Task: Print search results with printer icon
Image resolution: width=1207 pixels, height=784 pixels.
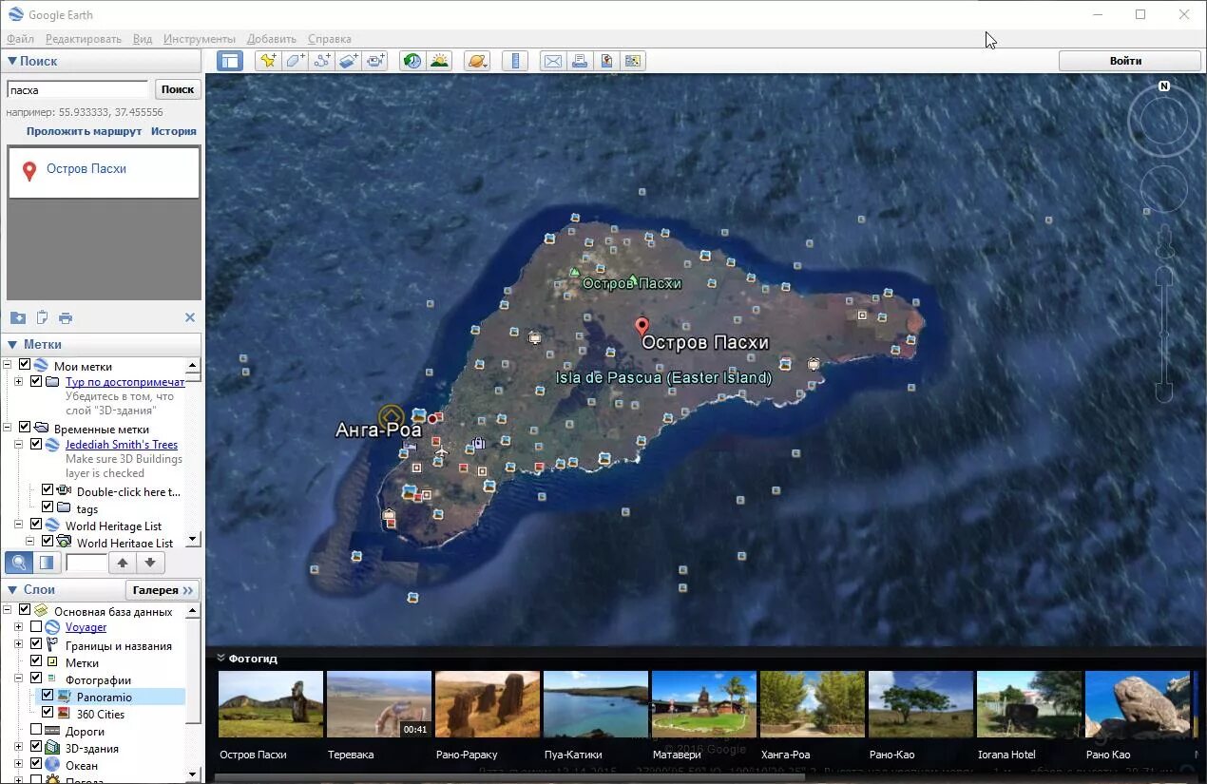Action: click(x=66, y=317)
